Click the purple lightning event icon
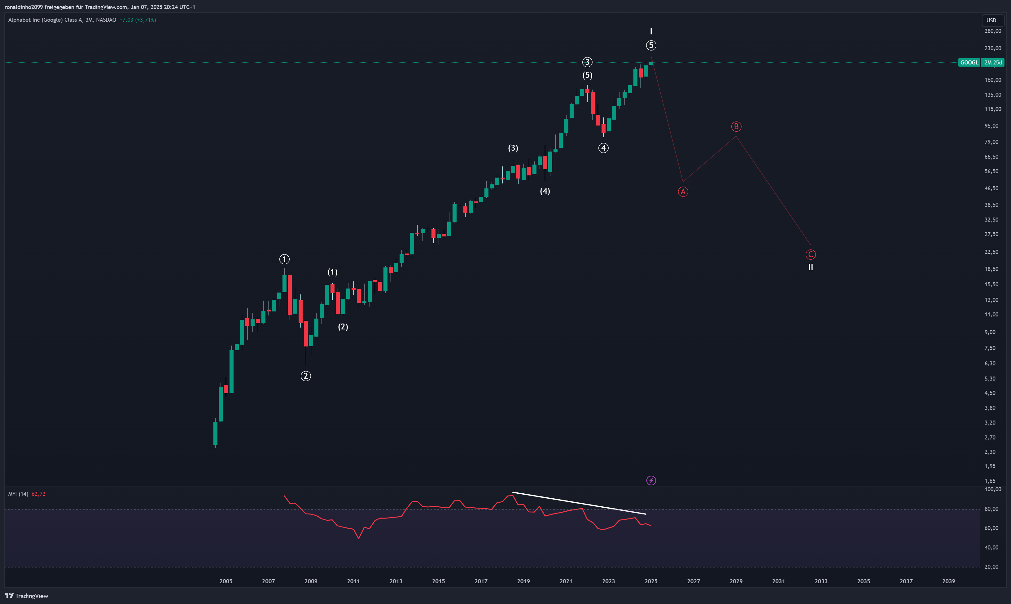The width and height of the screenshot is (1011, 604). (651, 480)
